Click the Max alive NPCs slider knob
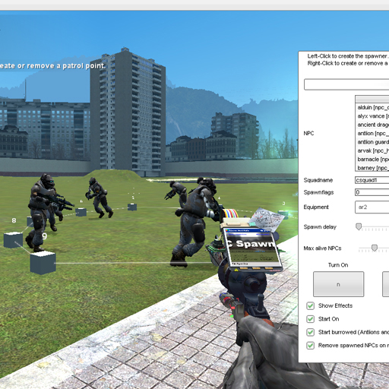 pos(375,248)
